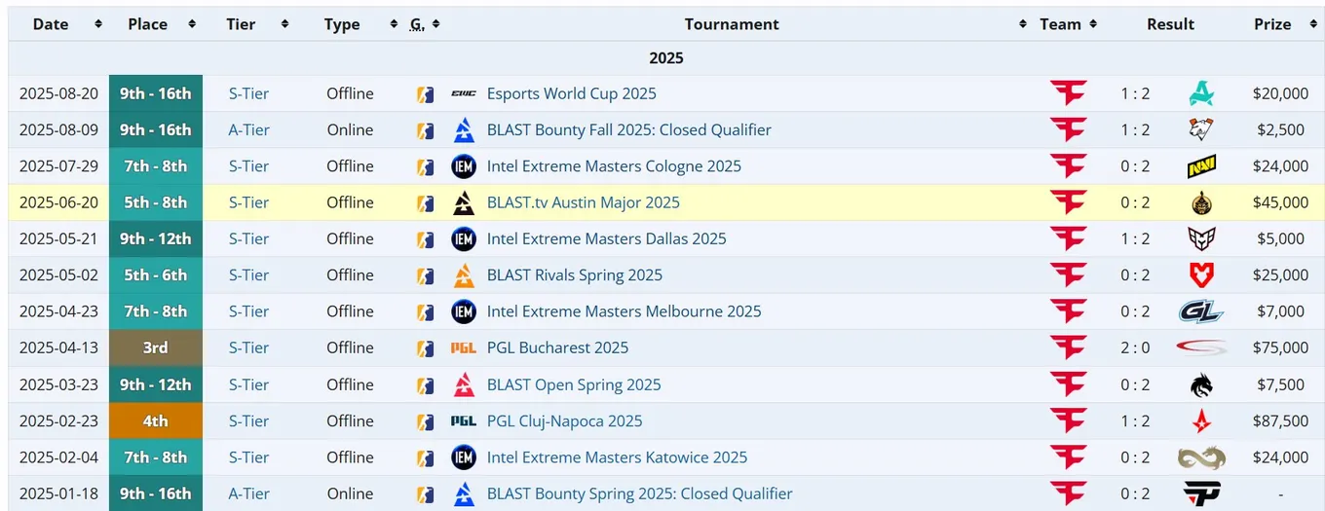Click BLAST icon beside Bounty Spring 2025 qualifier
This screenshot has height=511, width=1325.
464,493
